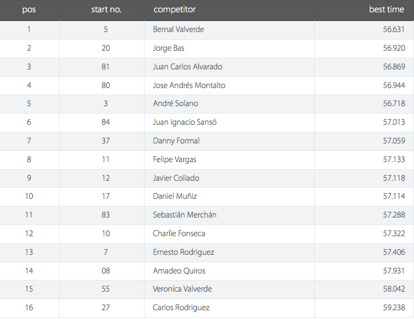
Task: Select Veronica Valverde's name
Action: (x=182, y=289)
